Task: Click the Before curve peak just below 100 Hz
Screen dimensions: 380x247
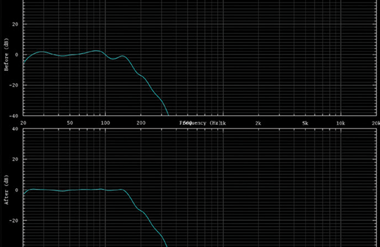Action: [x=96, y=51]
